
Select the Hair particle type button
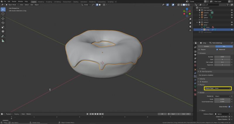[224, 46]
